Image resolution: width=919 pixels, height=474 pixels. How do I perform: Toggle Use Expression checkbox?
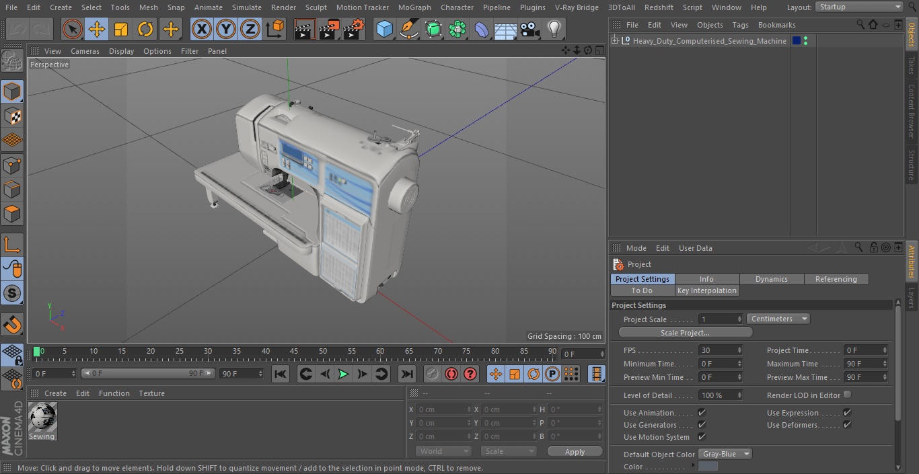[x=847, y=412]
